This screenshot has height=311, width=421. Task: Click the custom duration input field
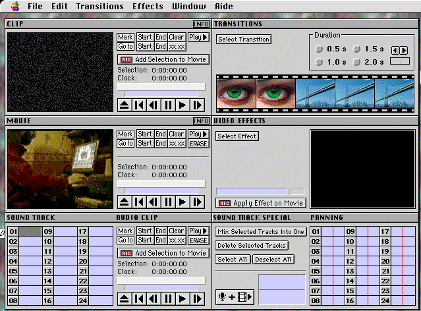tap(400, 61)
